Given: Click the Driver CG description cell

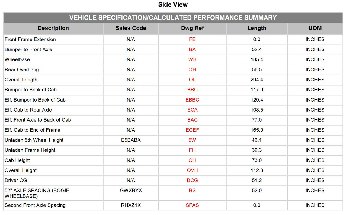Looking at the screenshot, I should click(53, 180).
